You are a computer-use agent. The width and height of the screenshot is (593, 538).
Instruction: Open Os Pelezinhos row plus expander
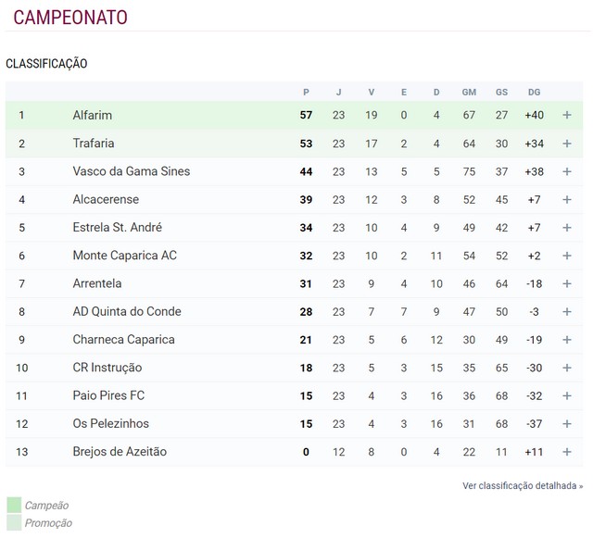click(x=566, y=423)
